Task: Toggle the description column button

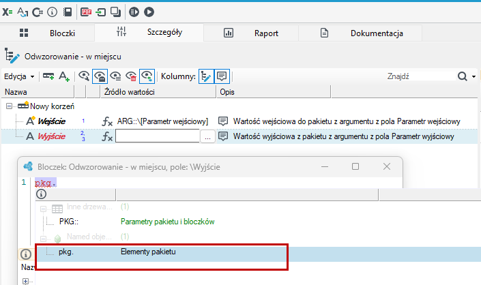Action: (x=222, y=76)
